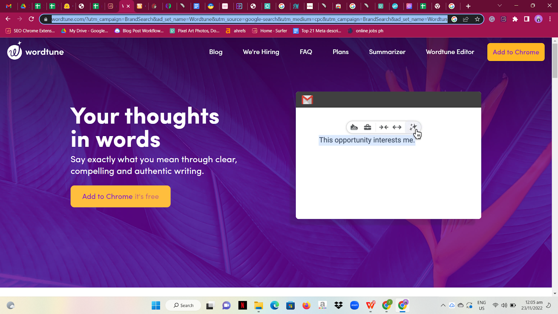558x314 pixels.
Task: Click the rewrite sparkle icon in the demo toolbar
Action: (413, 127)
